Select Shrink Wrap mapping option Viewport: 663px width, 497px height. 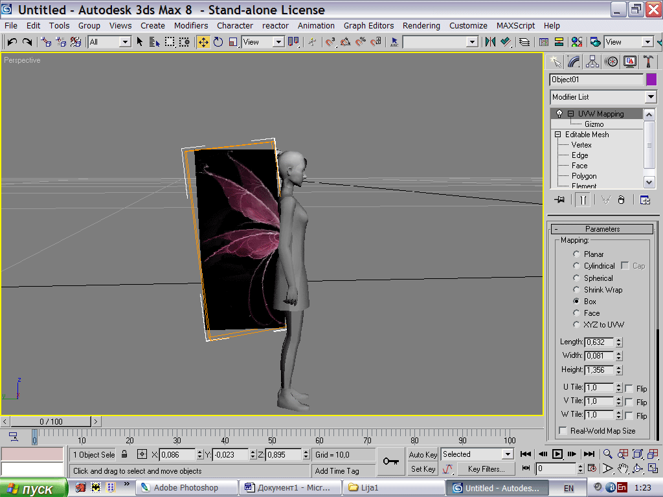coord(576,289)
